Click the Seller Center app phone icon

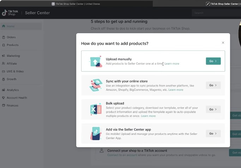96,133
